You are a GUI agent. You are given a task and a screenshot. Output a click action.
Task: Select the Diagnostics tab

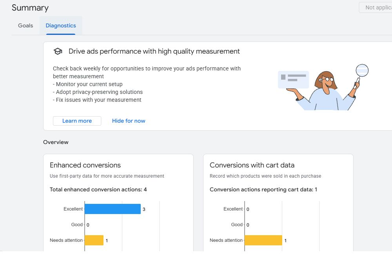point(61,25)
